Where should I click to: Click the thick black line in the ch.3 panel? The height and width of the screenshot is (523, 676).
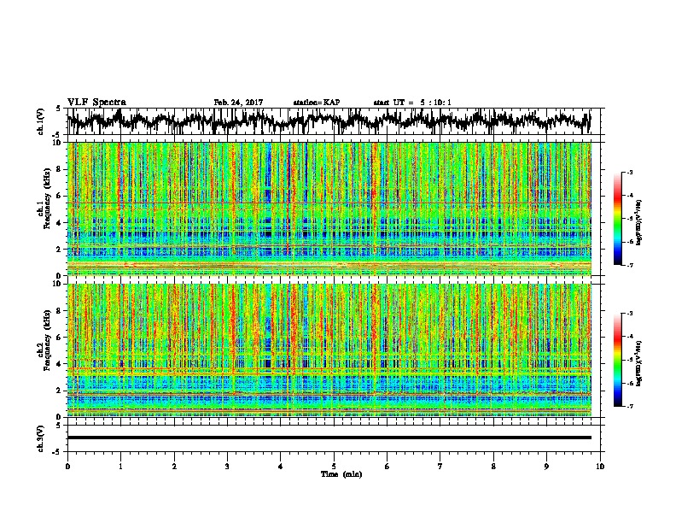point(329,438)
